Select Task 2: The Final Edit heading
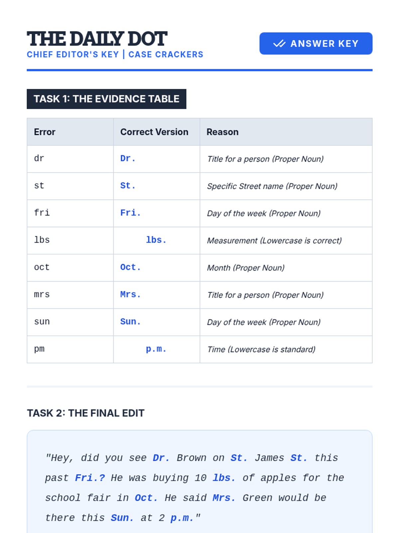This screenshot has width=399, height=533. tap(86, 413)
